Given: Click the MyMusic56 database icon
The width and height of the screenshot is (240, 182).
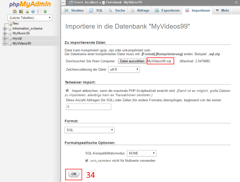Looking at the screenshot, I should [x=10, y=33].
